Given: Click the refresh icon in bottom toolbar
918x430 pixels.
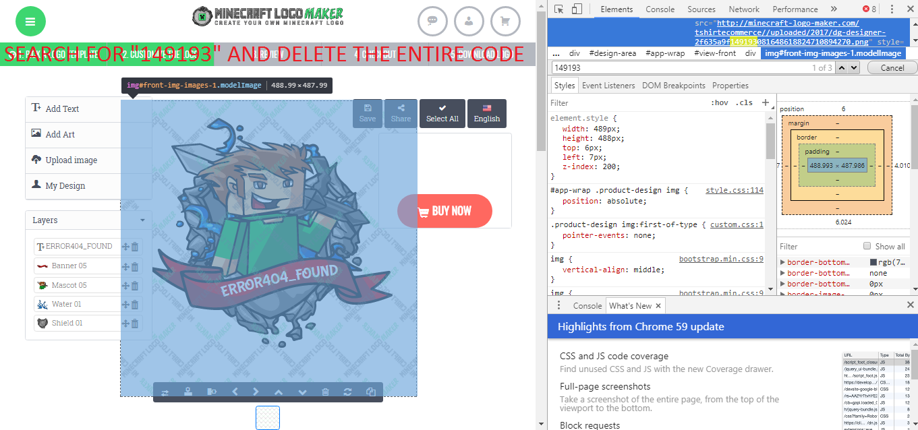Looking at the screenshot, I should (x=348, y=392).
